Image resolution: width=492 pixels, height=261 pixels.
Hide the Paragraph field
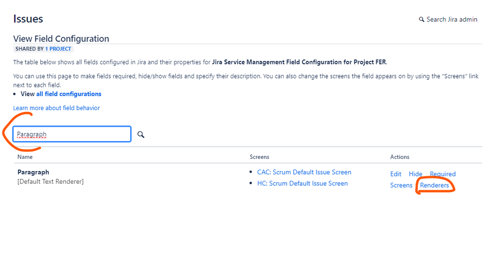(x=416, y=174)
